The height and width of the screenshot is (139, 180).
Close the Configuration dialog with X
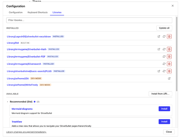173,6
